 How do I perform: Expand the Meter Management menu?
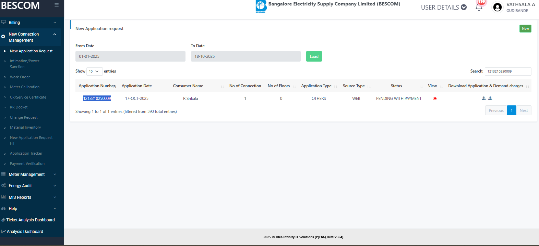click(29, 174)
